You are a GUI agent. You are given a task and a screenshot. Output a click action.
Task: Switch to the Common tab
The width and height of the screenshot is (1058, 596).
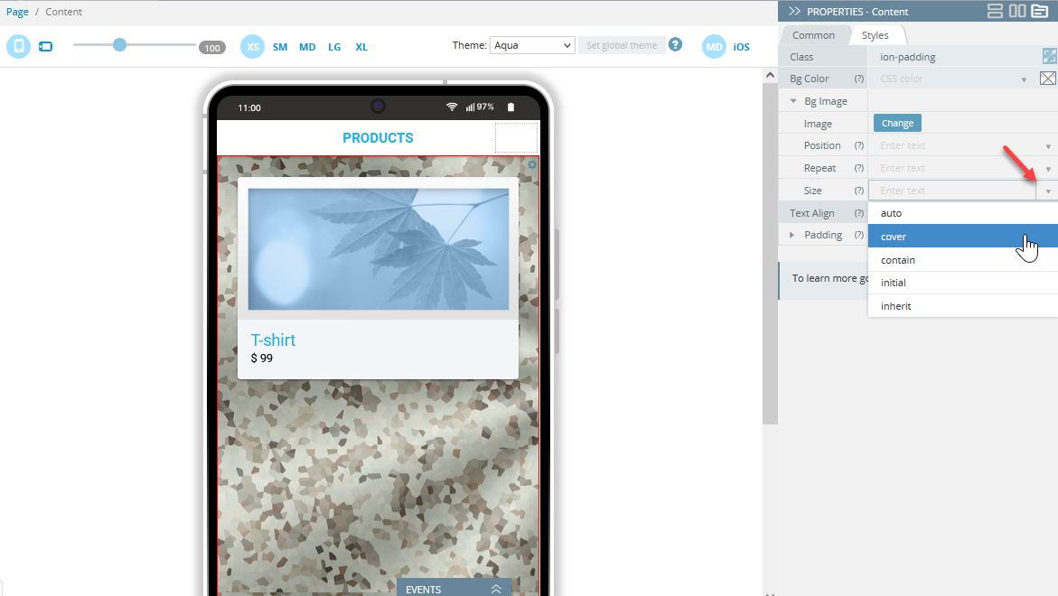tap(813, 35)
